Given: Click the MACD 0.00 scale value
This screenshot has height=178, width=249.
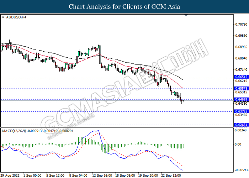Looking at the screenshot, I should pos(238,144).
